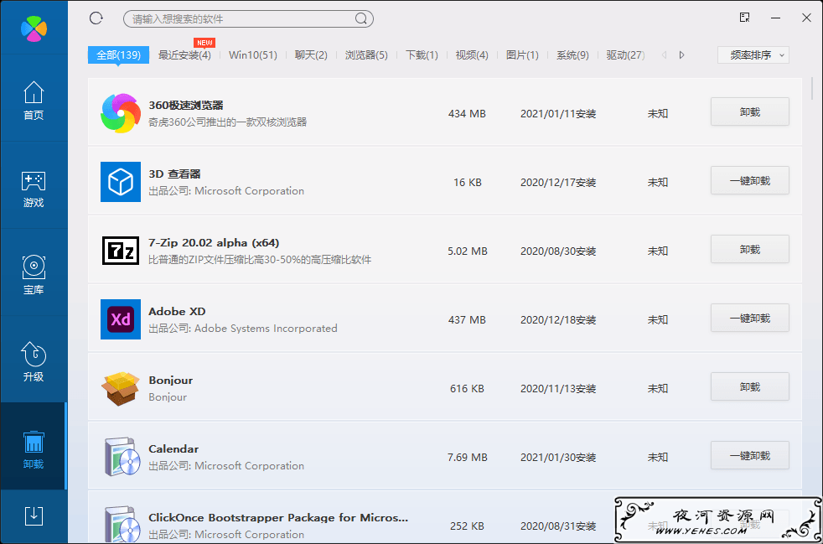Click the 252 KB size value
This screenshot has height=544, width=823.
tap(467, 526)
